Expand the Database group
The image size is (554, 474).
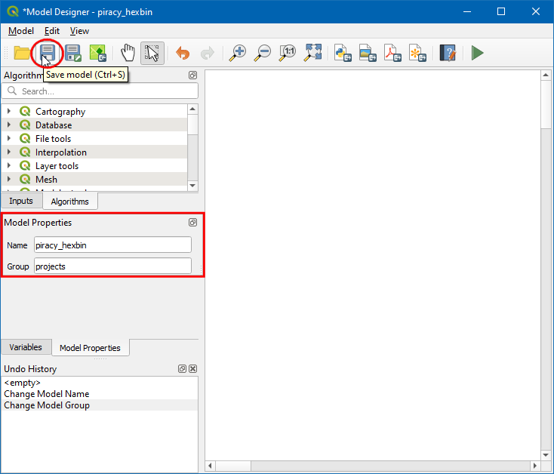tap(9, 125)
